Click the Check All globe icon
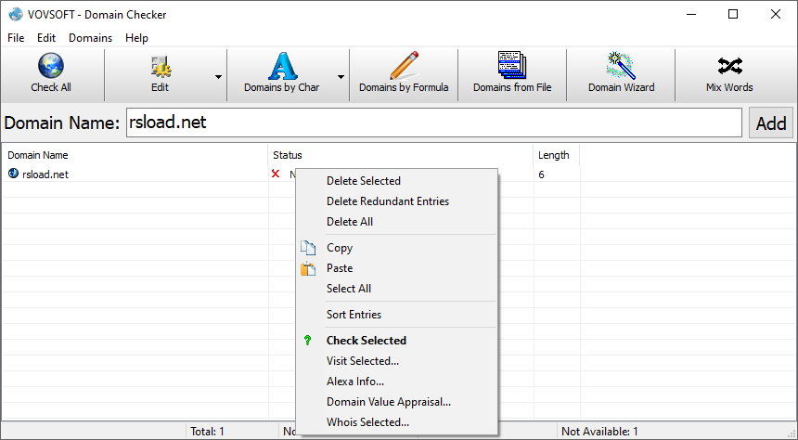 (51, 66)
